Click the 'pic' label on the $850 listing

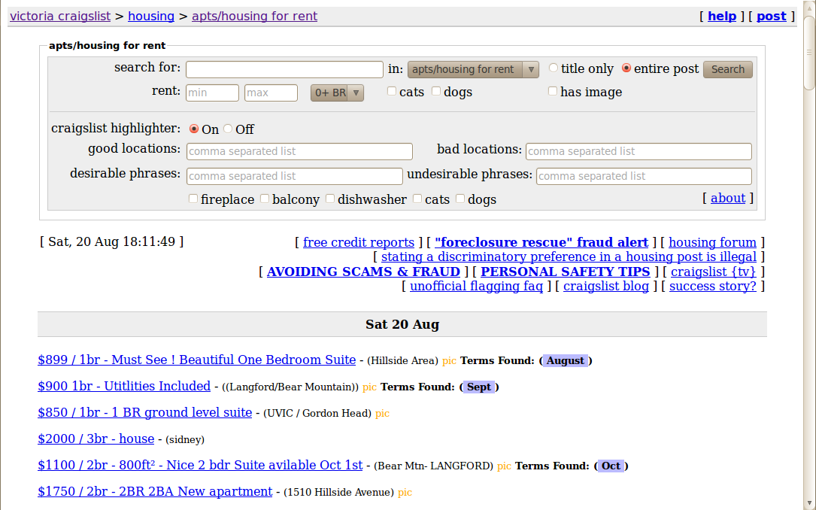pos(383,414)
